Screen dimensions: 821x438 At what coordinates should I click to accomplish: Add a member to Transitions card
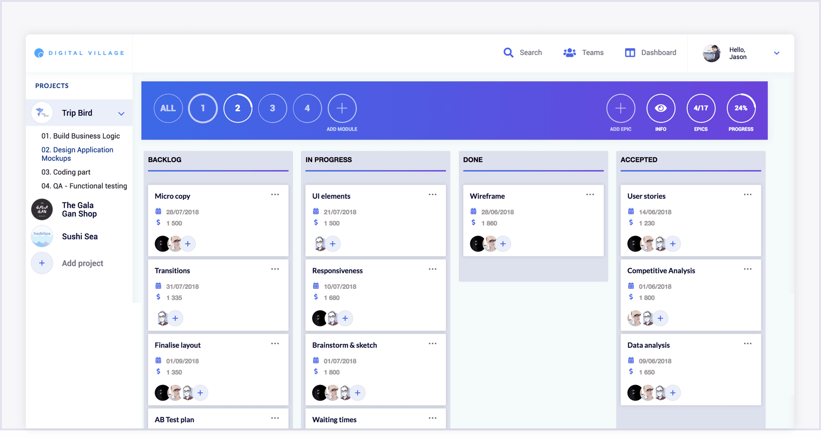point(175,318)
